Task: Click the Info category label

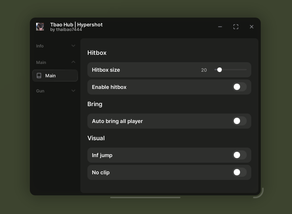Action: click(40, 46)
